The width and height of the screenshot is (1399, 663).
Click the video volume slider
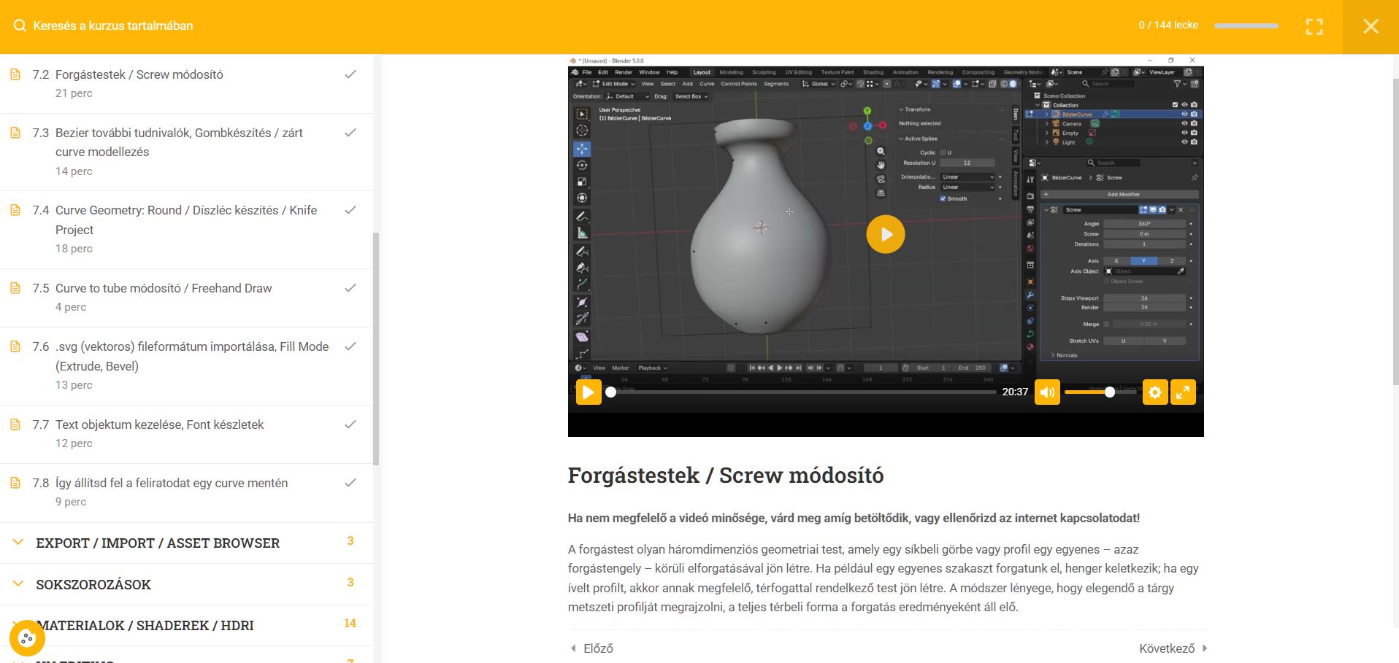coord(1088,392)
